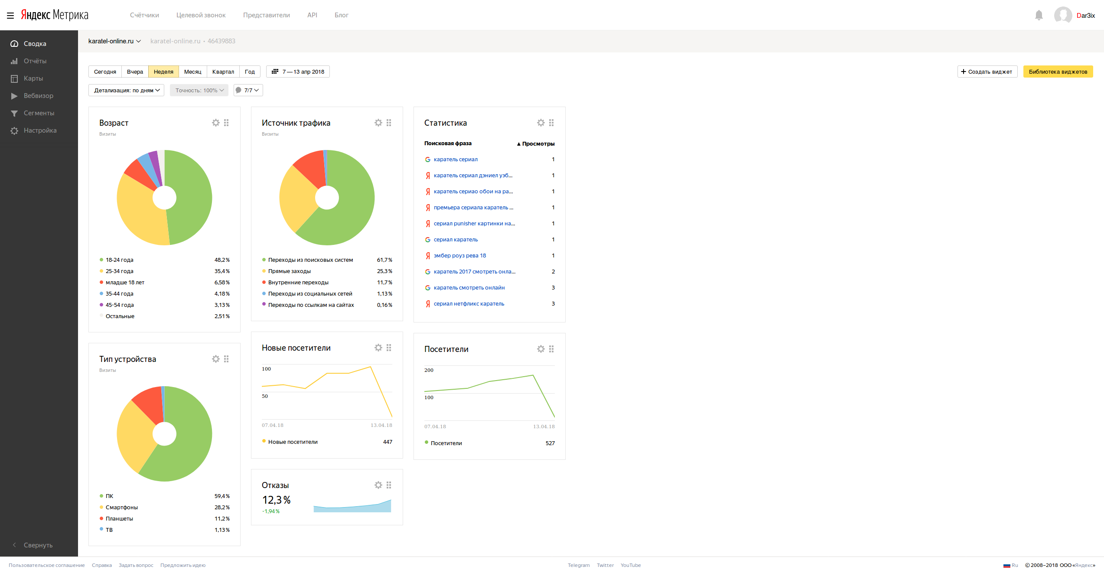Click the Отчёты bar chart icon
The image size is (1104, 573).
14,61
